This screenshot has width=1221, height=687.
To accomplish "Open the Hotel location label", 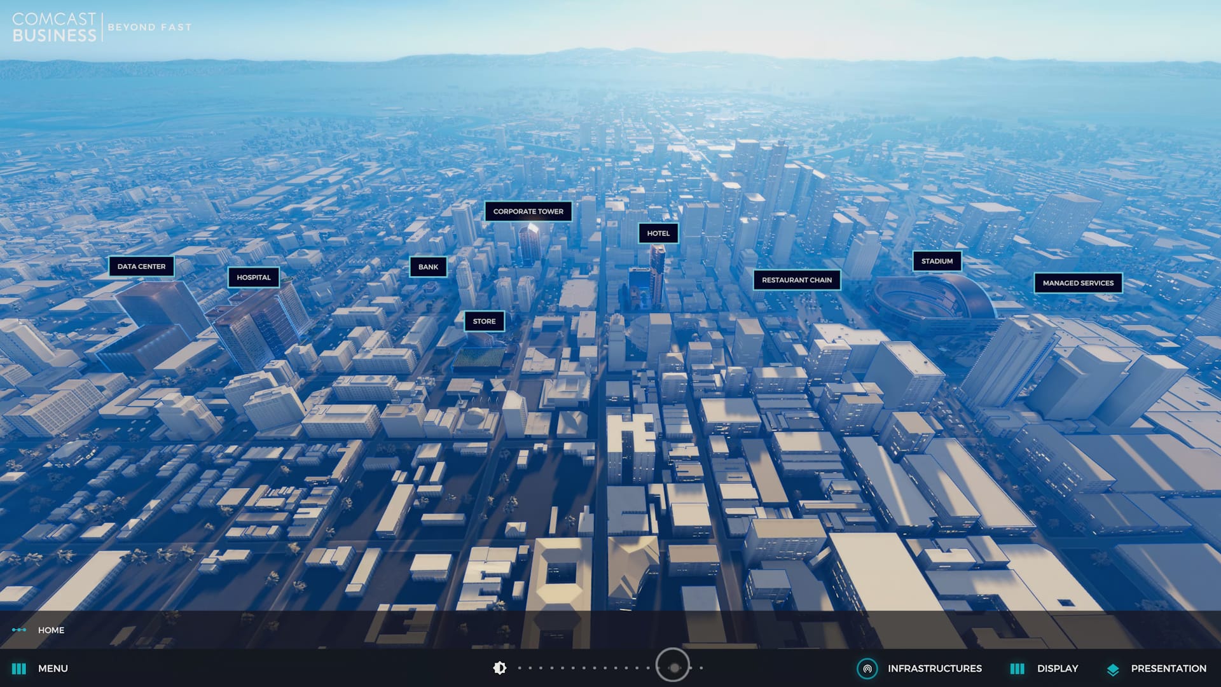I will pos(658,233).
